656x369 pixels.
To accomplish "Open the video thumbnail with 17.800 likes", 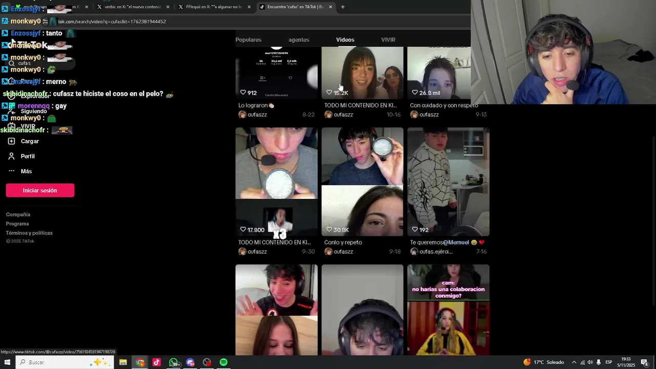I will coord(276,181).
